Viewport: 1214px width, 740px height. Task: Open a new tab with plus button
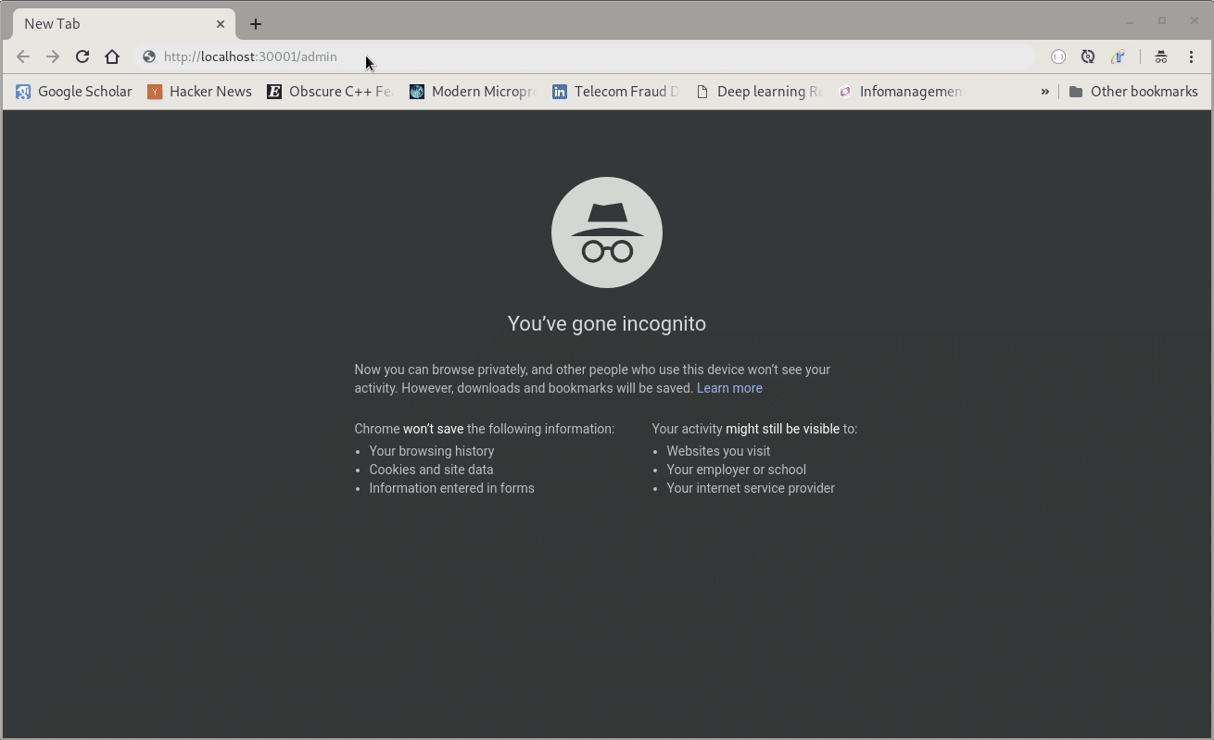[256, 24]
